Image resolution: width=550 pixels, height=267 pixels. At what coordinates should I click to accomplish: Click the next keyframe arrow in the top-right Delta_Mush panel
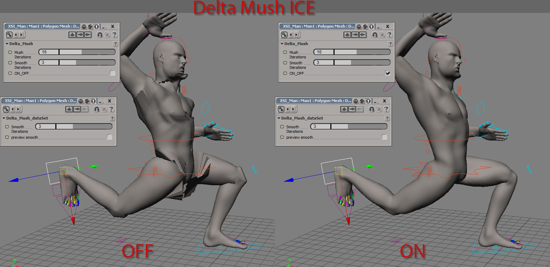296,35
